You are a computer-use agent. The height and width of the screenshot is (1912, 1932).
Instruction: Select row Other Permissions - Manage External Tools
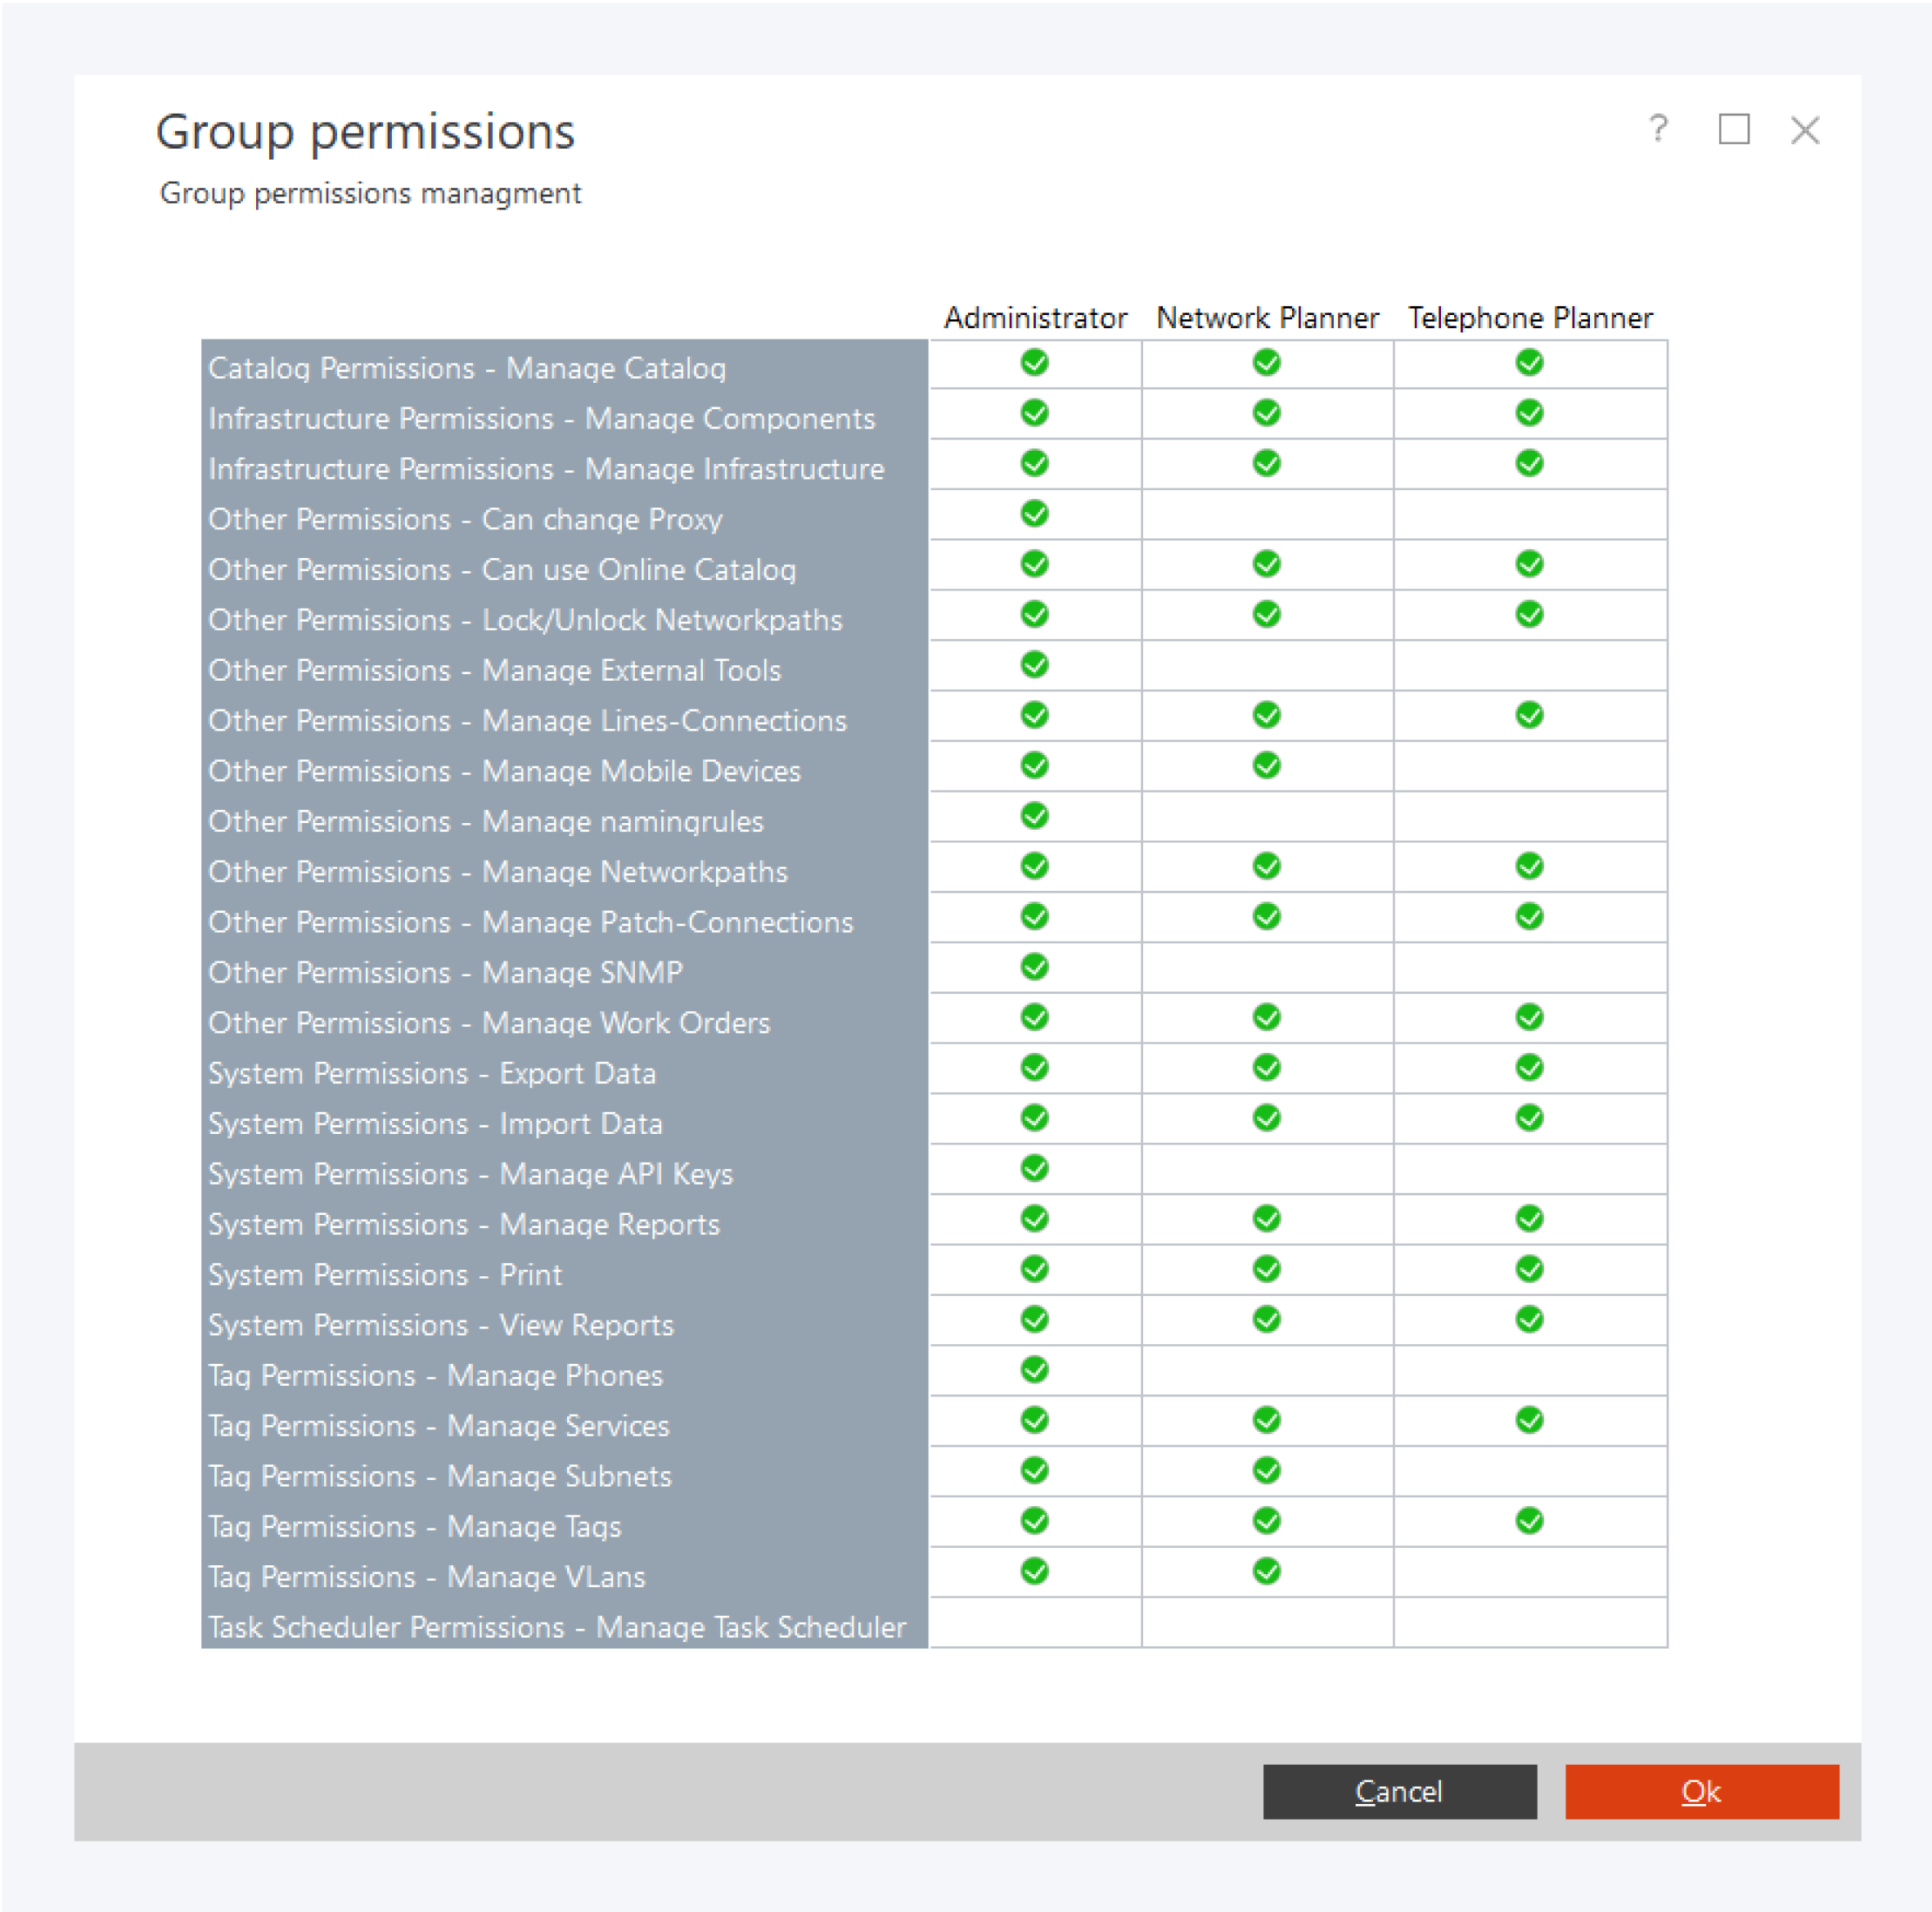pyautogui.click(x=494, y=670)
